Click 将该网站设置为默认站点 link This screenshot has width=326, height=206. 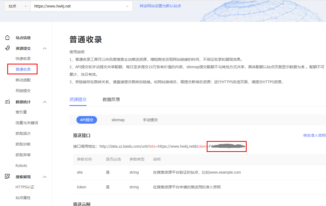coord(160,6)
